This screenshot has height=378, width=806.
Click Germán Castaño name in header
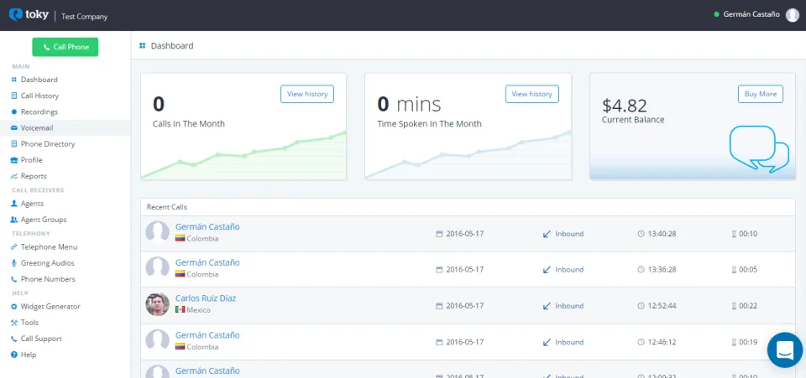751,14
